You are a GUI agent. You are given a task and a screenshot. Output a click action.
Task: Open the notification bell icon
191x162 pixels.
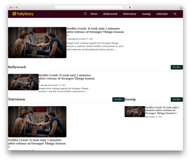pyautogui.click(x=85, y=14)
